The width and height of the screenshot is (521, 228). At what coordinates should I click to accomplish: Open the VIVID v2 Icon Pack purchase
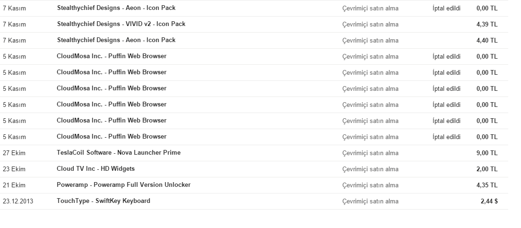tap(254, 24)
